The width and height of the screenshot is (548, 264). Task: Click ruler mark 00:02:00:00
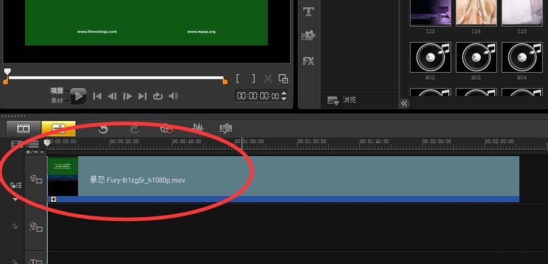[x=437, y=142]
